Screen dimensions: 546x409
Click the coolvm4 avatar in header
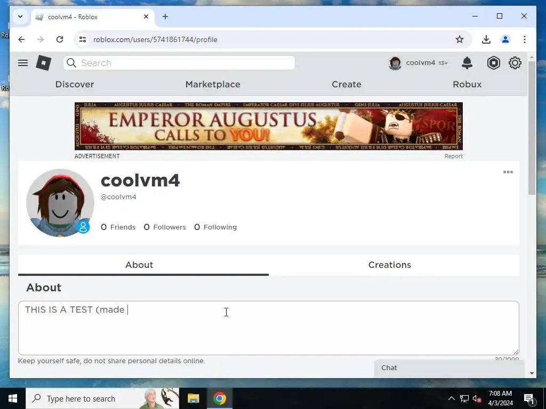(395, 63)
